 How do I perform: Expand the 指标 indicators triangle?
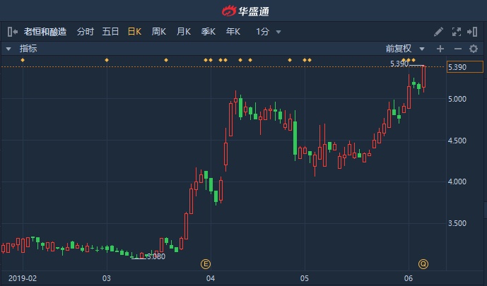8,49
